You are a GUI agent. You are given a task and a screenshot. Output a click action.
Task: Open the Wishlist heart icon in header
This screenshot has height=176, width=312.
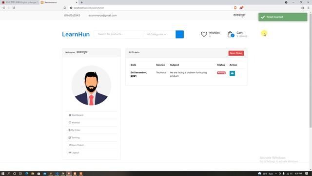click(204, 34)
